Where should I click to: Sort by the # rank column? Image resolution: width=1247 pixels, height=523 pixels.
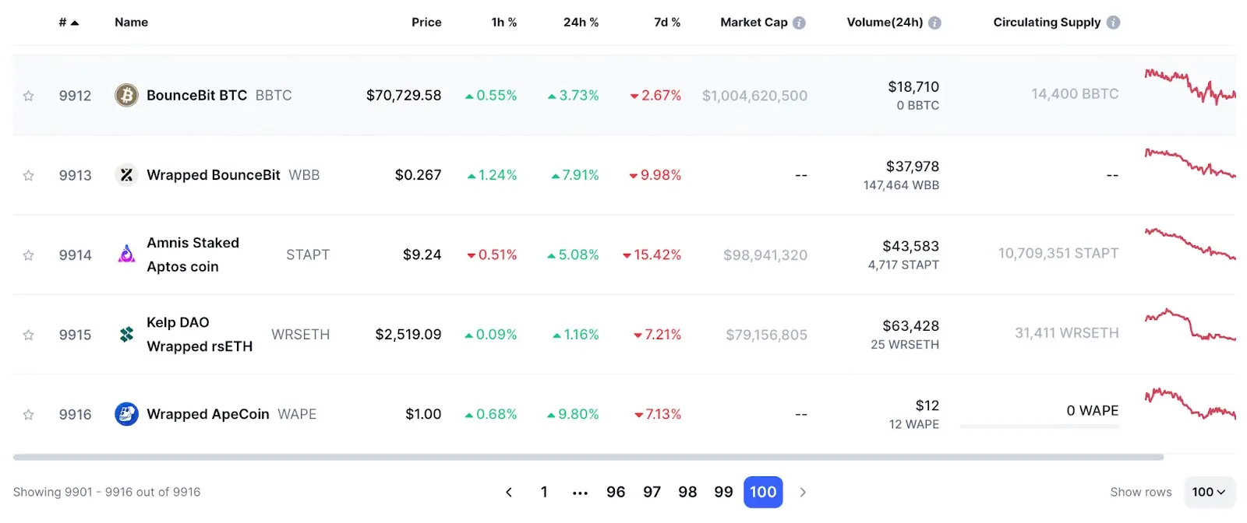point(69,23)
